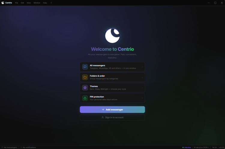This screenshot has width=225, height=149.
Task: Click the Centrio logo in title bar
Action: point(3,3)
